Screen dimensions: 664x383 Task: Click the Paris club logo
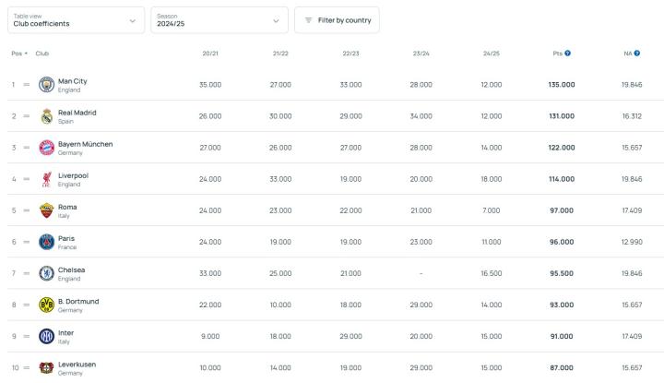pos(47,242)
